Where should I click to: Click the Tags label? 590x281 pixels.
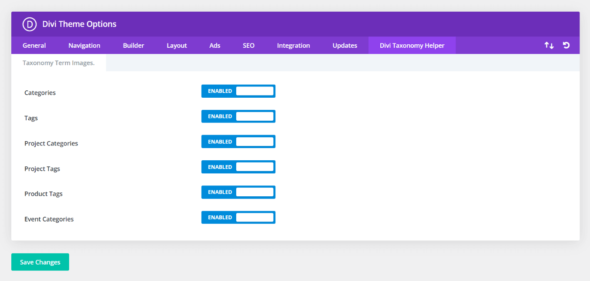(31, 118)
